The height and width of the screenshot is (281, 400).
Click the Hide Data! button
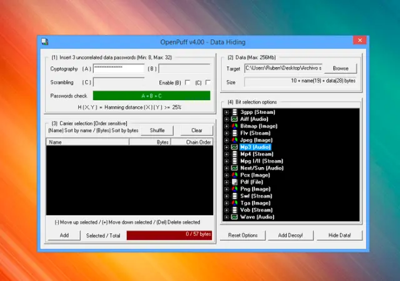[x=339, y=235]
